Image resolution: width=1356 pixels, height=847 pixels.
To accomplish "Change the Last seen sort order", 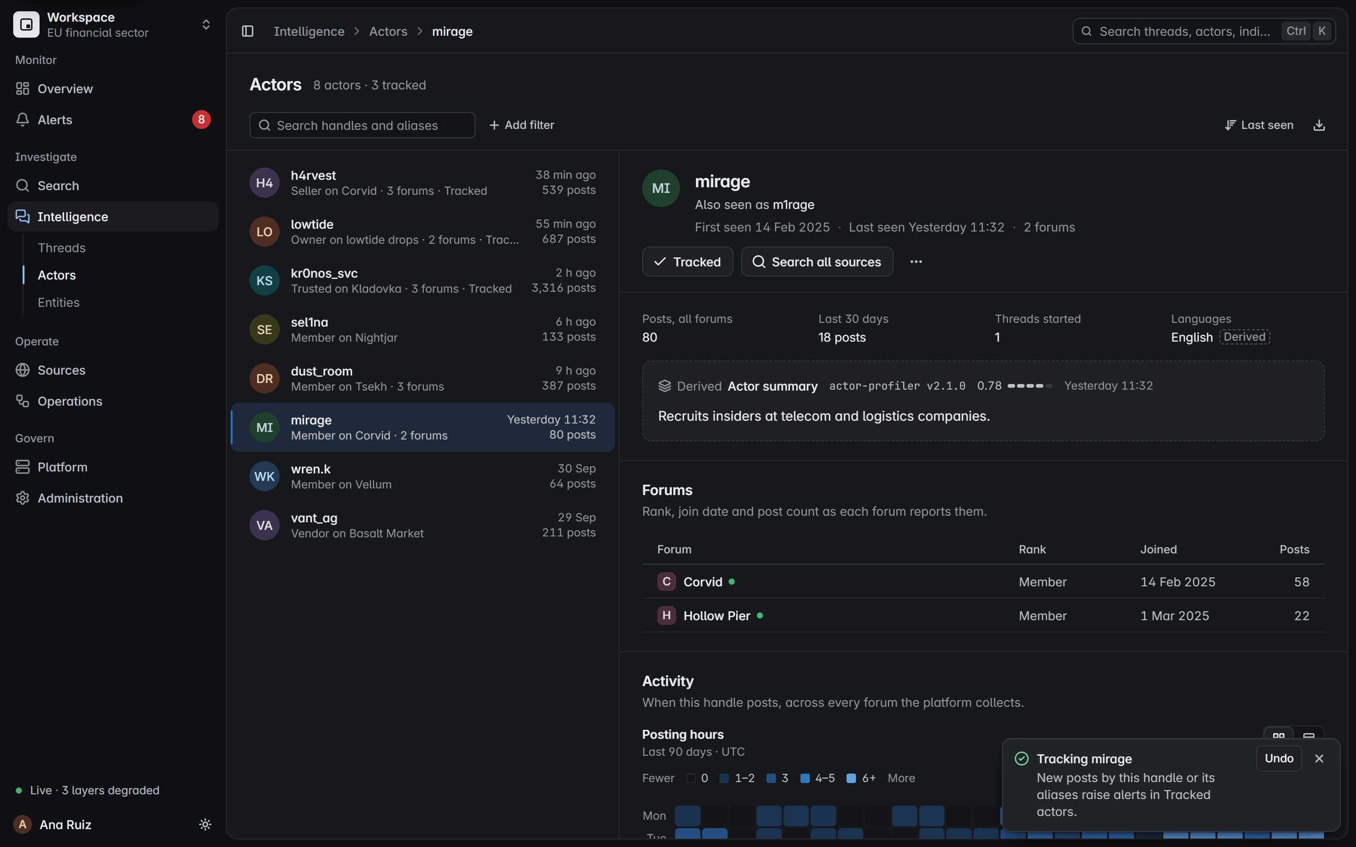I will (x=1259, y=125).
